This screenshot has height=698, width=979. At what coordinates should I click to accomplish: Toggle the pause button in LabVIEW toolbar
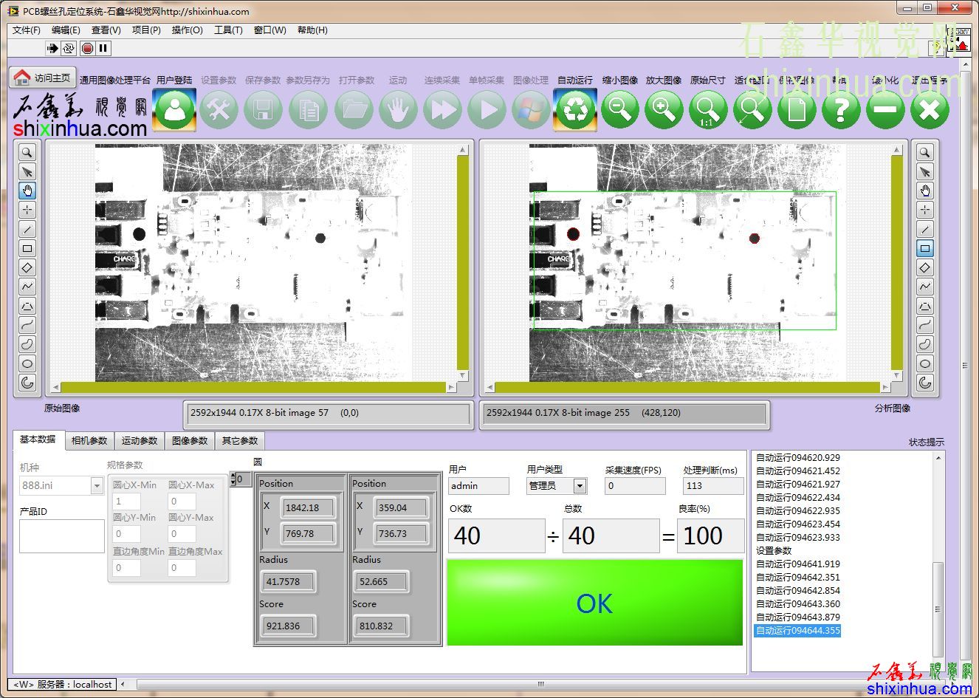pos(103,48)
